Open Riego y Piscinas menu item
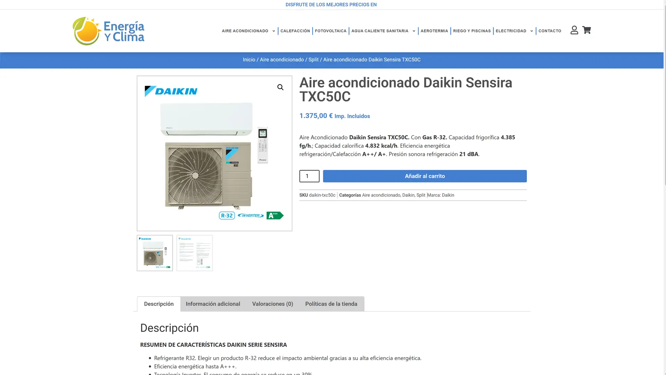Image resolution: width=666 pixels, height=375 pixels. [x=472, y=31]
